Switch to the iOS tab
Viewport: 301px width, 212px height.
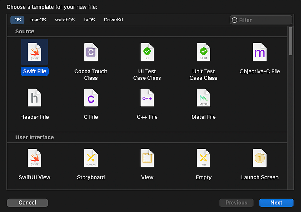(17, 20)
